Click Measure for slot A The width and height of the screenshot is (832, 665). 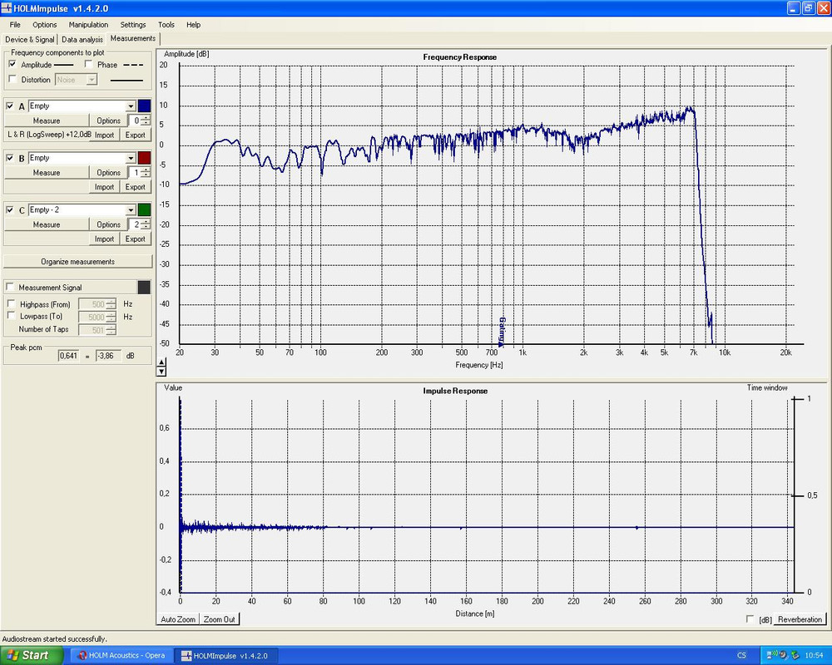tap(47, 121)
